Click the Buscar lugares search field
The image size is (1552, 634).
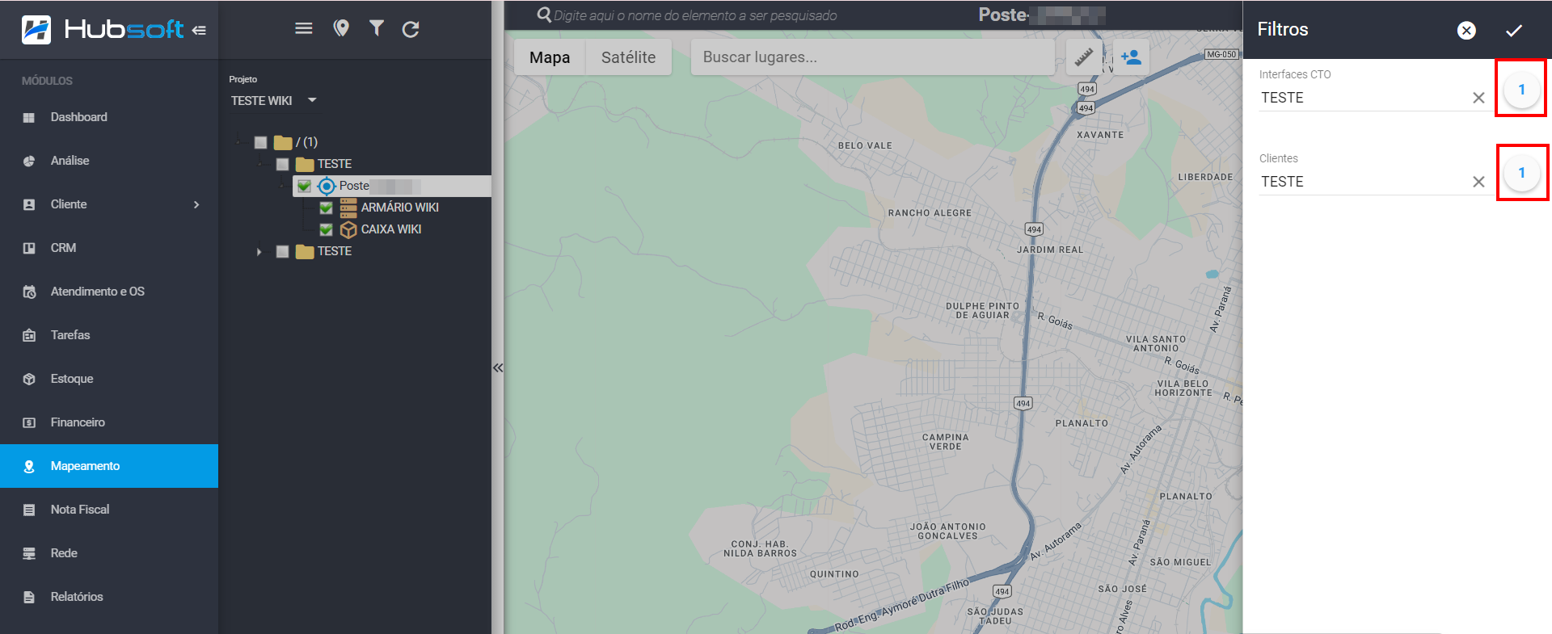click(x=873, y=57)
